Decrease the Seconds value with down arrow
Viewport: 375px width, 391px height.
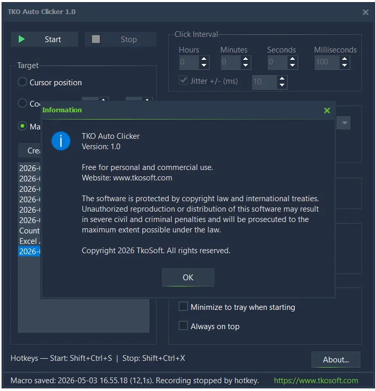coord(292,66)
